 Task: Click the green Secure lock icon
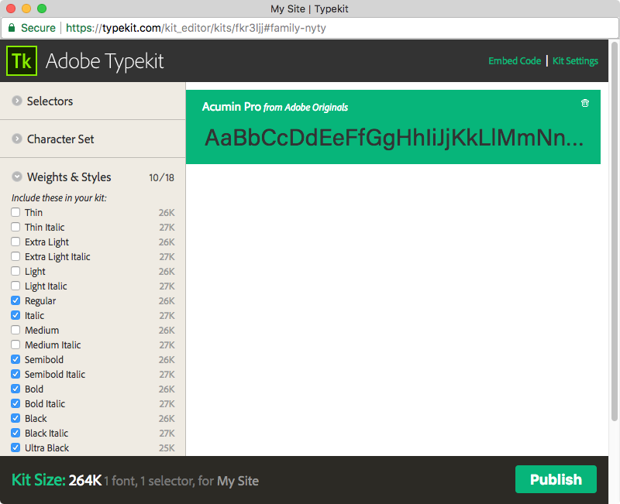point(12,28)
